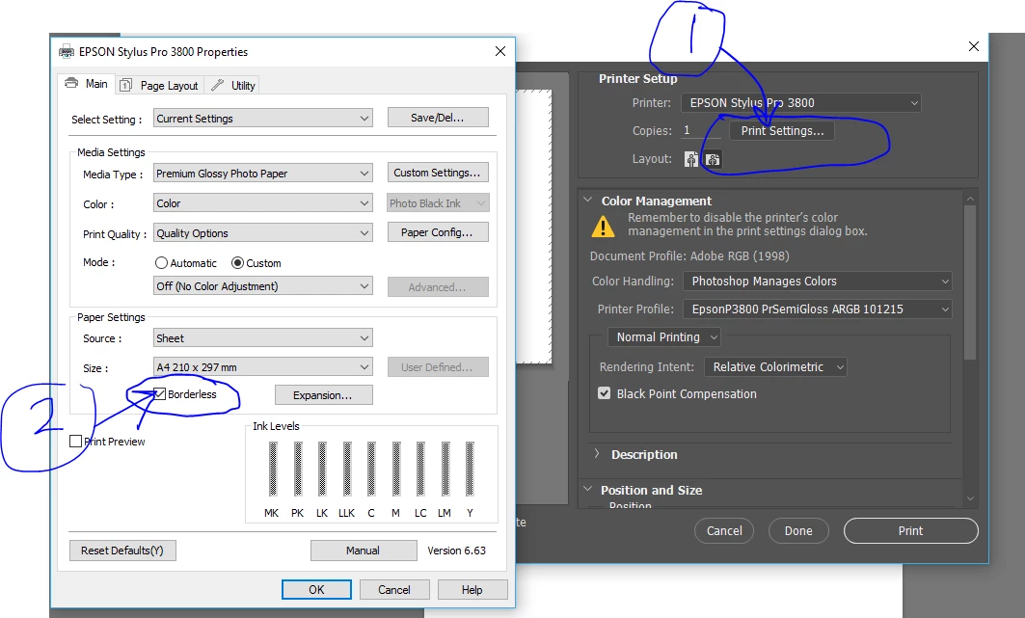The image size is (1025, 618).
Task: Switch to the Page Layout tab
Action: 160,86
